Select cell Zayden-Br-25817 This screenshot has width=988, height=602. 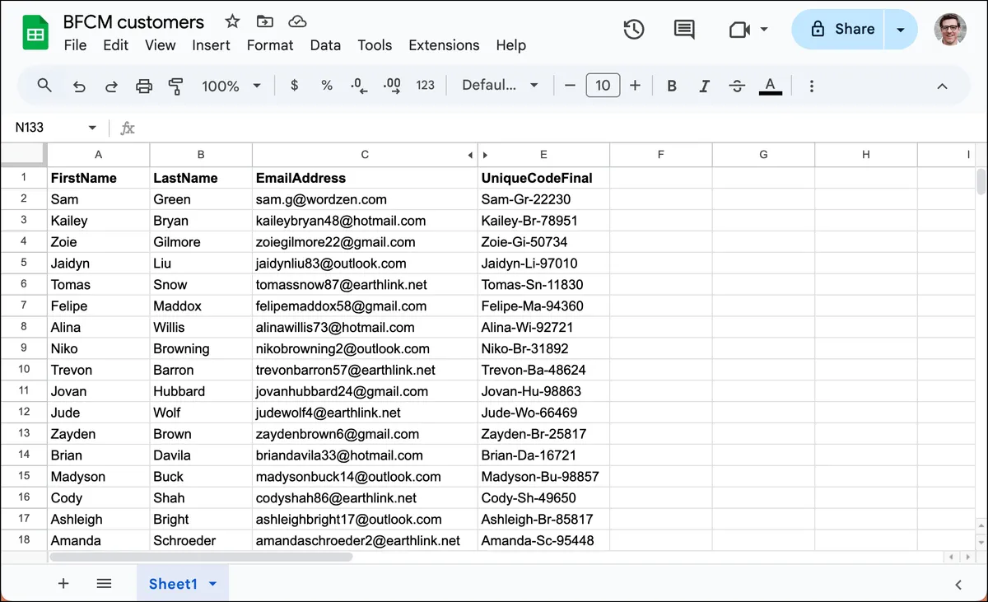click(543, 434)
